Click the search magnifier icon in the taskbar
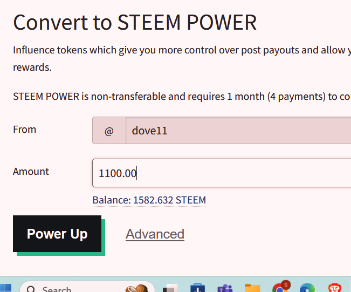This screenshot has width=351, height=292. [31, 289]
